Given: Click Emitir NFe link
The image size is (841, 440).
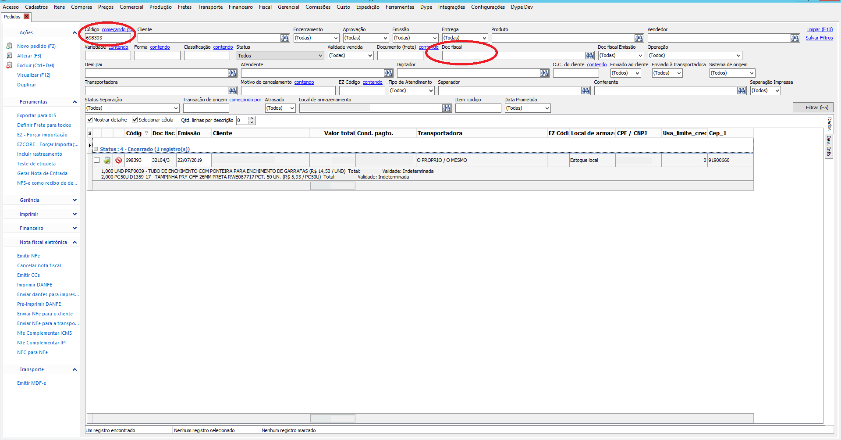Looking at the screenshot, I should pyautogui.click(x=28, y=256).
